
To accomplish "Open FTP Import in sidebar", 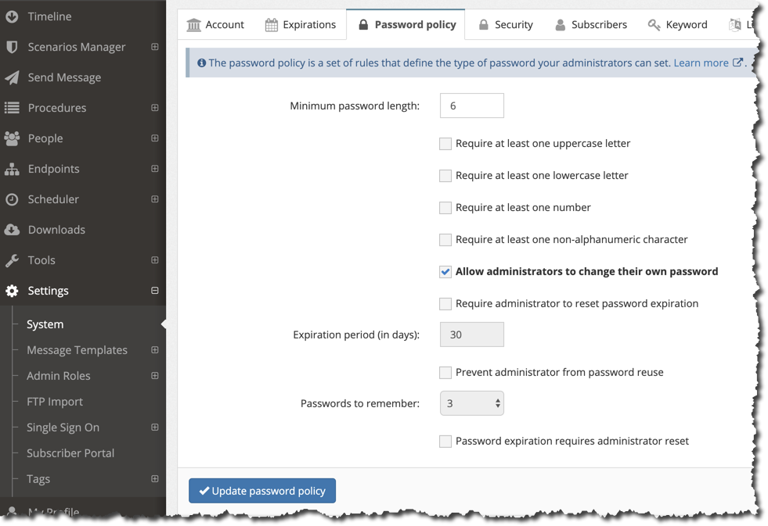I will pyautogui.click(x=54, y=402).
